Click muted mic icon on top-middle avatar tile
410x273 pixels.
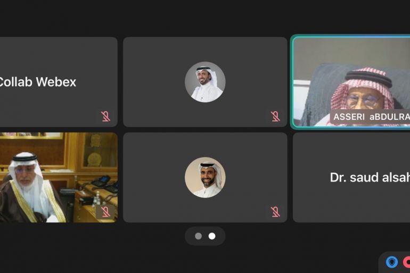(275, 116)
